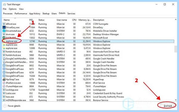Viewport: 179px width, 112px height.
Task: Click the scroll up arrow of process list
Action: 176,20
